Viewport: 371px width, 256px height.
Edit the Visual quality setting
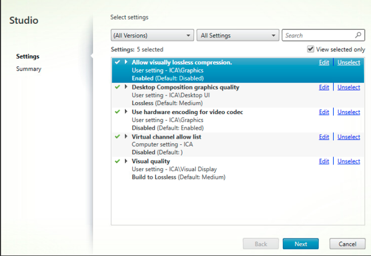pos(324,162)
